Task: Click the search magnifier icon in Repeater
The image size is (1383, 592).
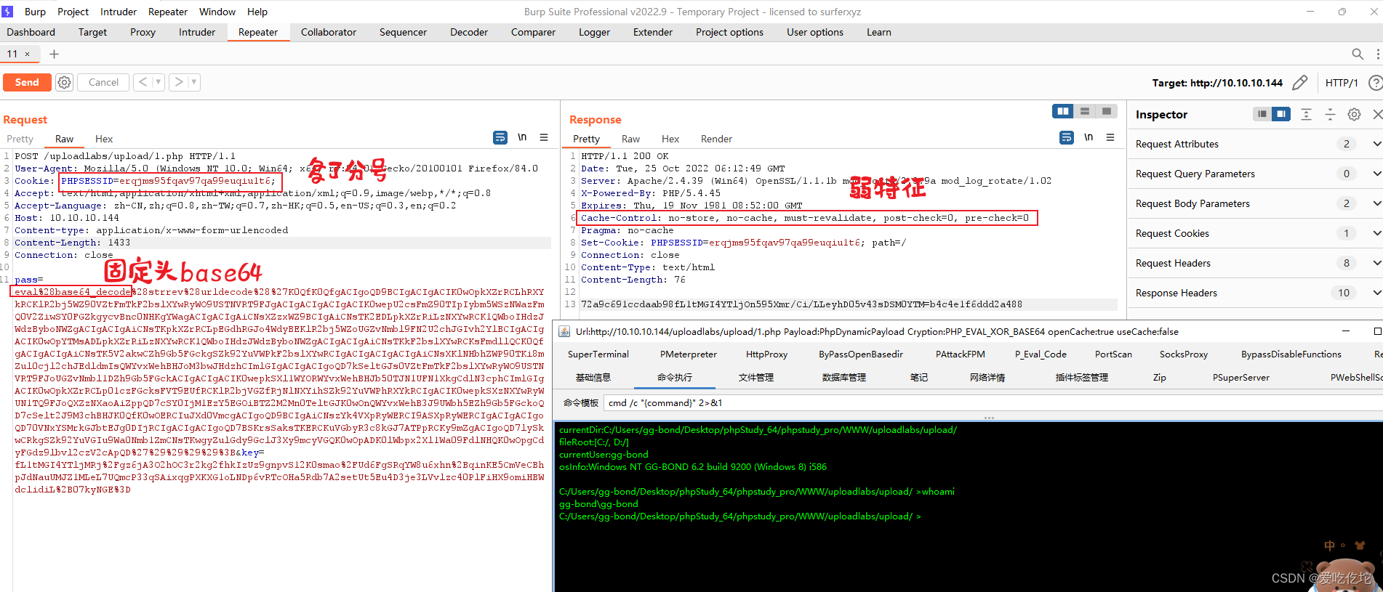Action: click(1357, 54)
